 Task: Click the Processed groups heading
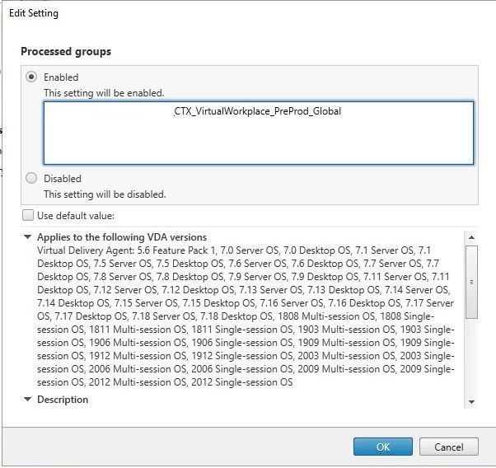(66, 51)
